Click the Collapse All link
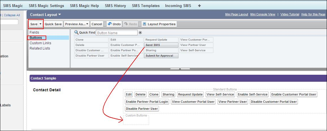Image resolution: width=327 pixels, height=131 pixels. click(12, 15)
